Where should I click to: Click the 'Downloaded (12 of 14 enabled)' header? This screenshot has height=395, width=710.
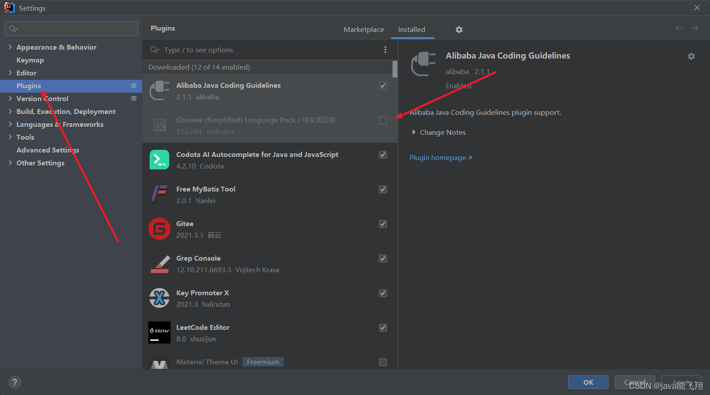point(199,67)
